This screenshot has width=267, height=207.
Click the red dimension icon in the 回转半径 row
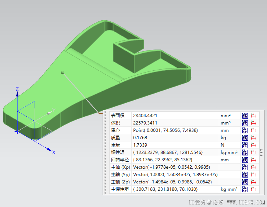(x=253, y=160)
